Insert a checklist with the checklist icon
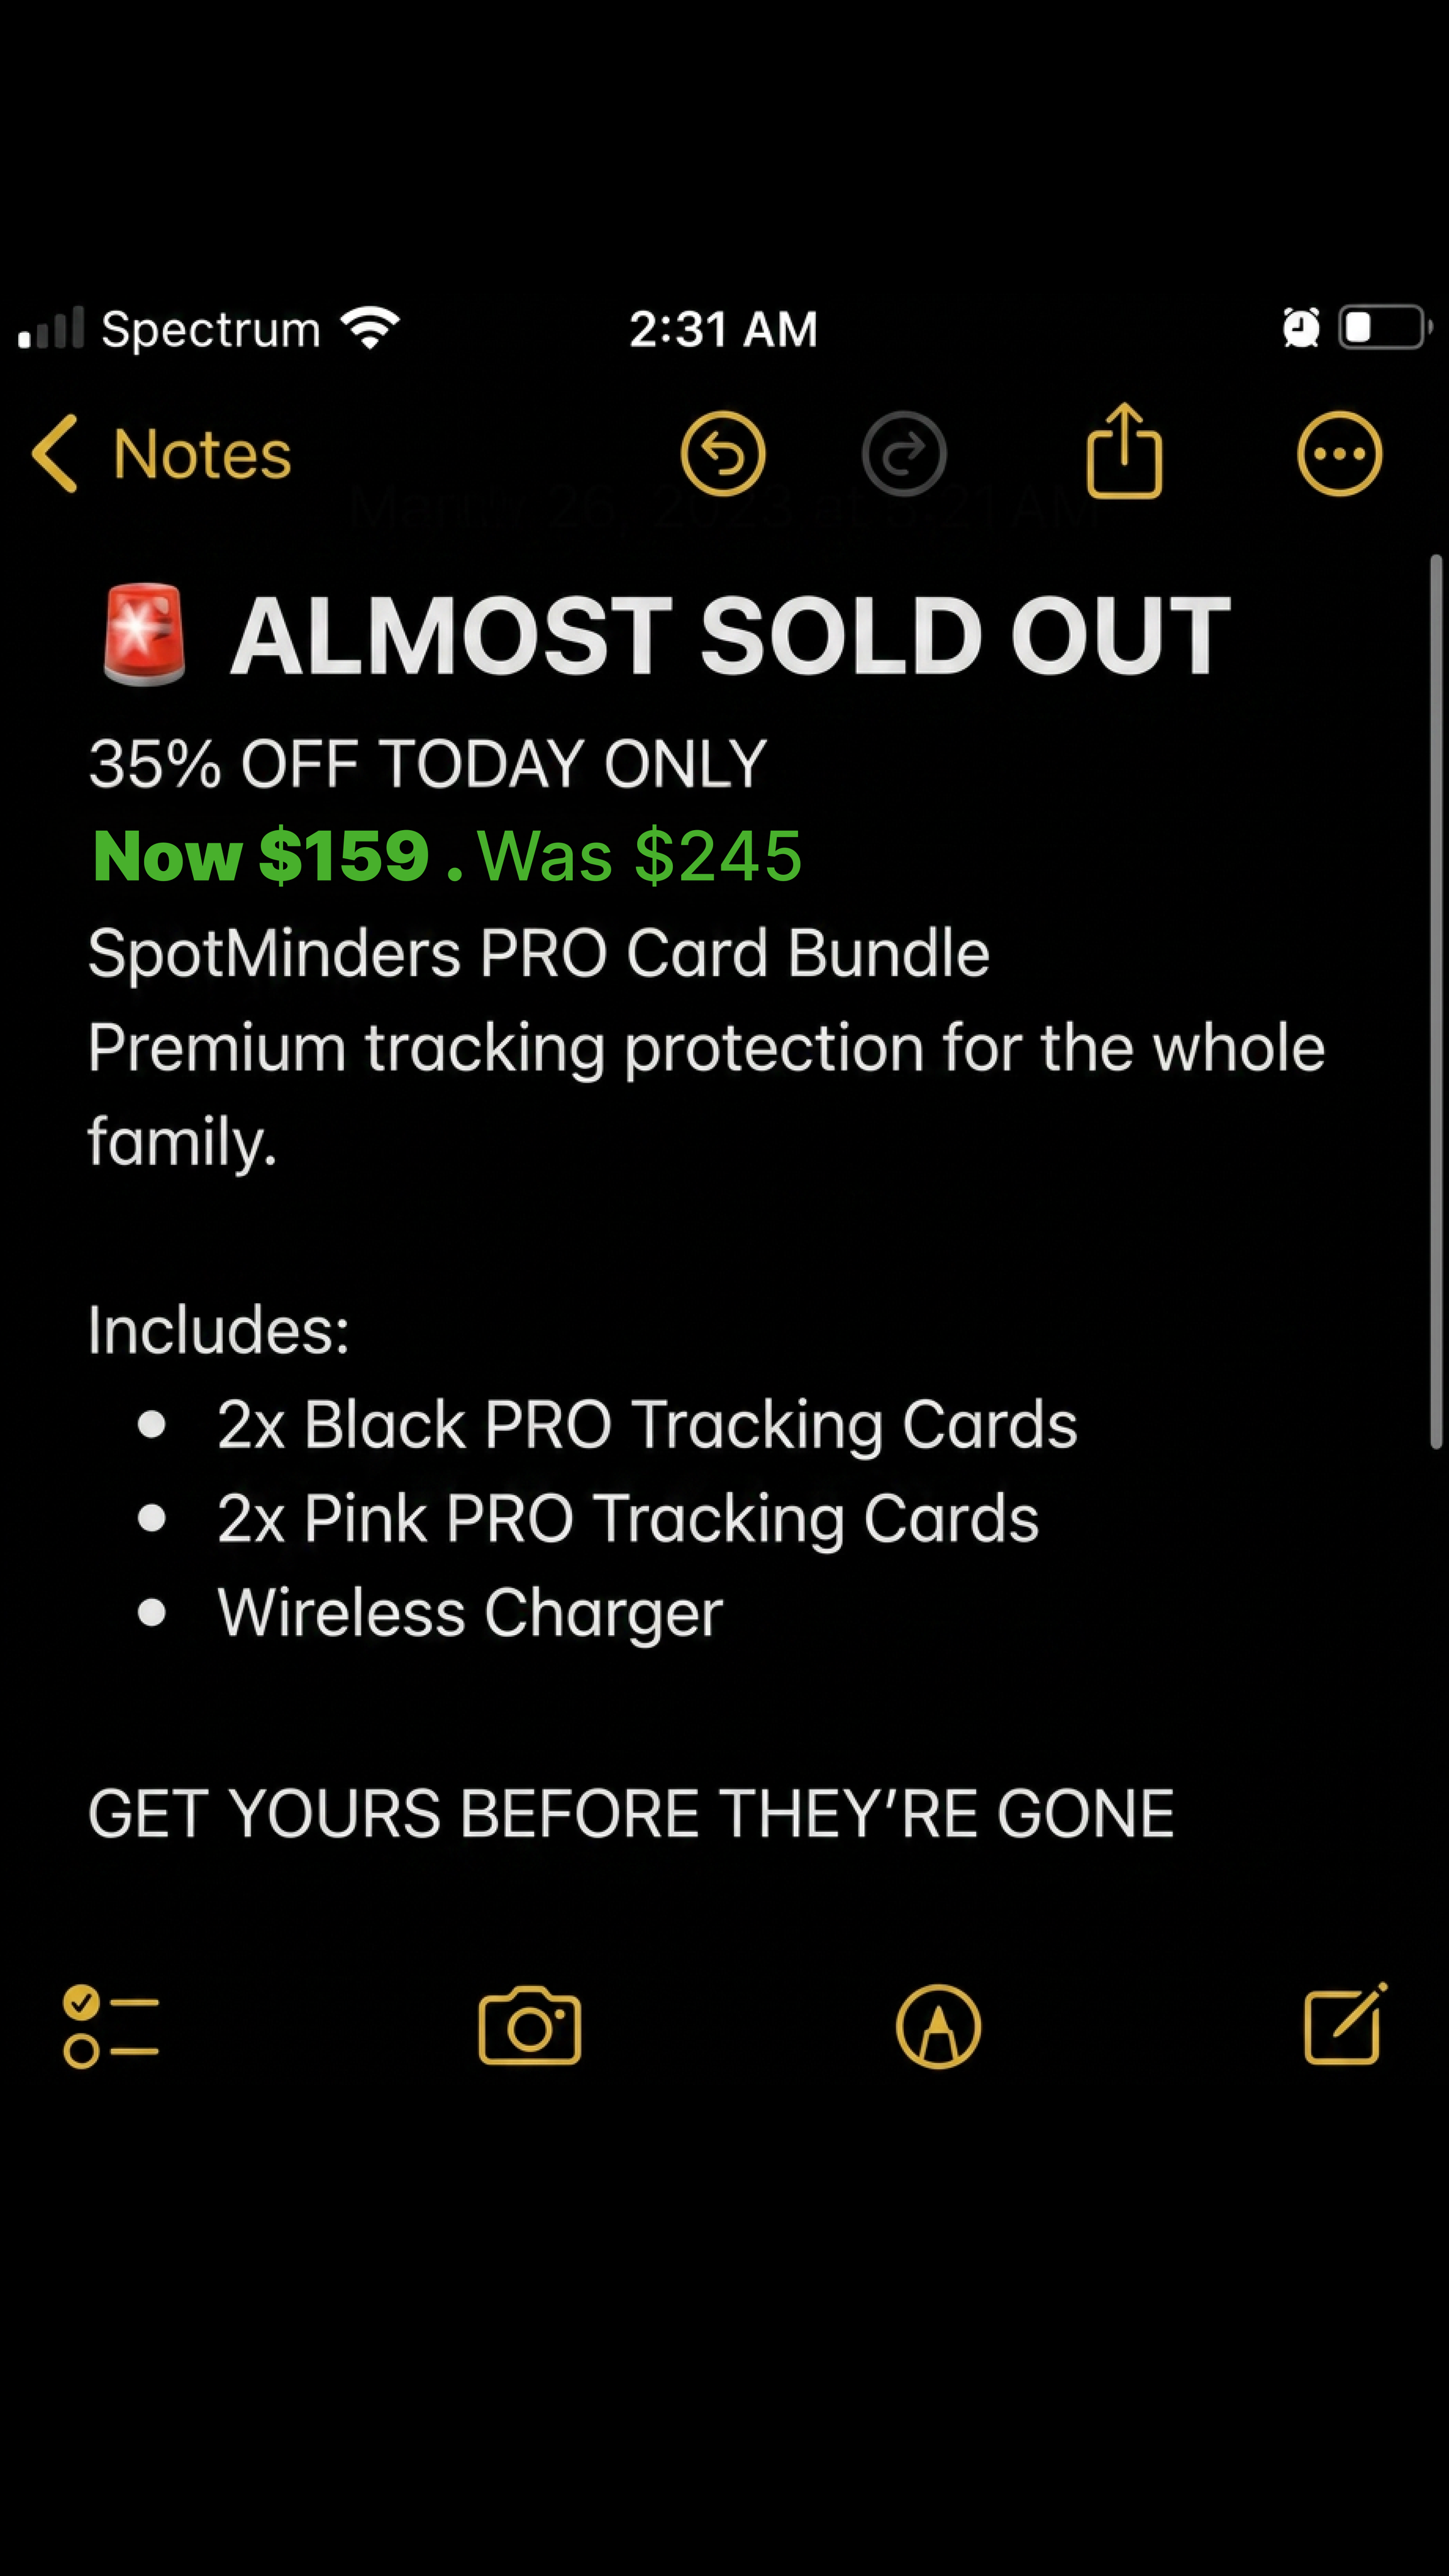 tap(111, 2026)
